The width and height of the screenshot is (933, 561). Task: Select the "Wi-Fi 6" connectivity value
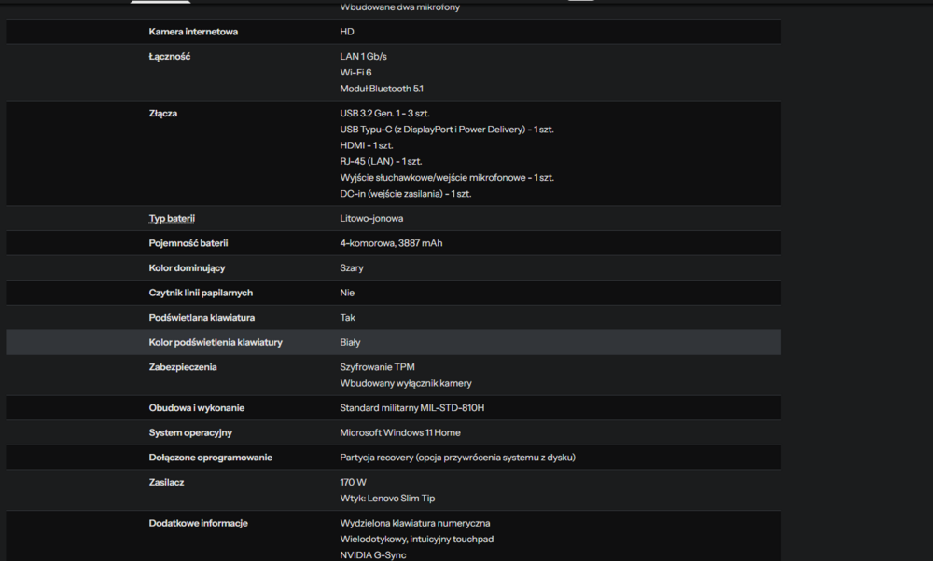[x=355, y=73]
